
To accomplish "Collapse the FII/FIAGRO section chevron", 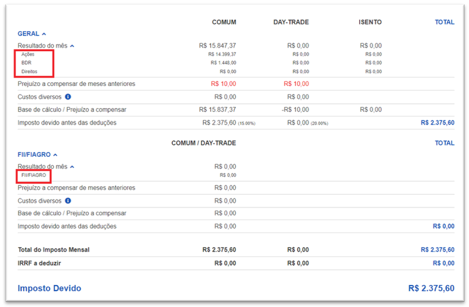I will point(56,155).
